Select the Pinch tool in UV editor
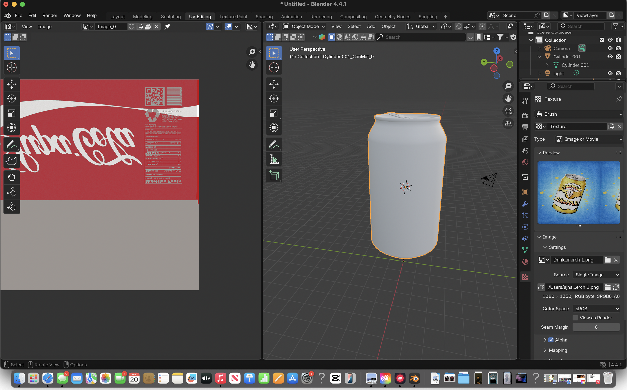 coord(12,206)
